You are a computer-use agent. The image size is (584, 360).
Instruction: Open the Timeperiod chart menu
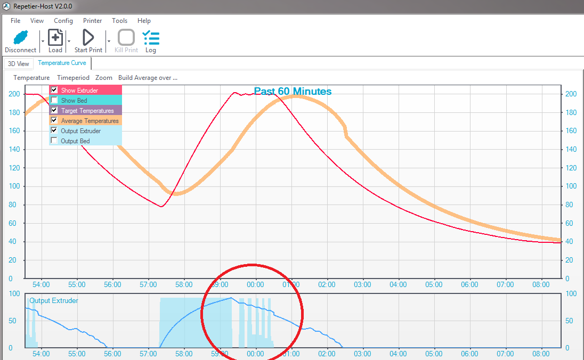tap(73, 78)
